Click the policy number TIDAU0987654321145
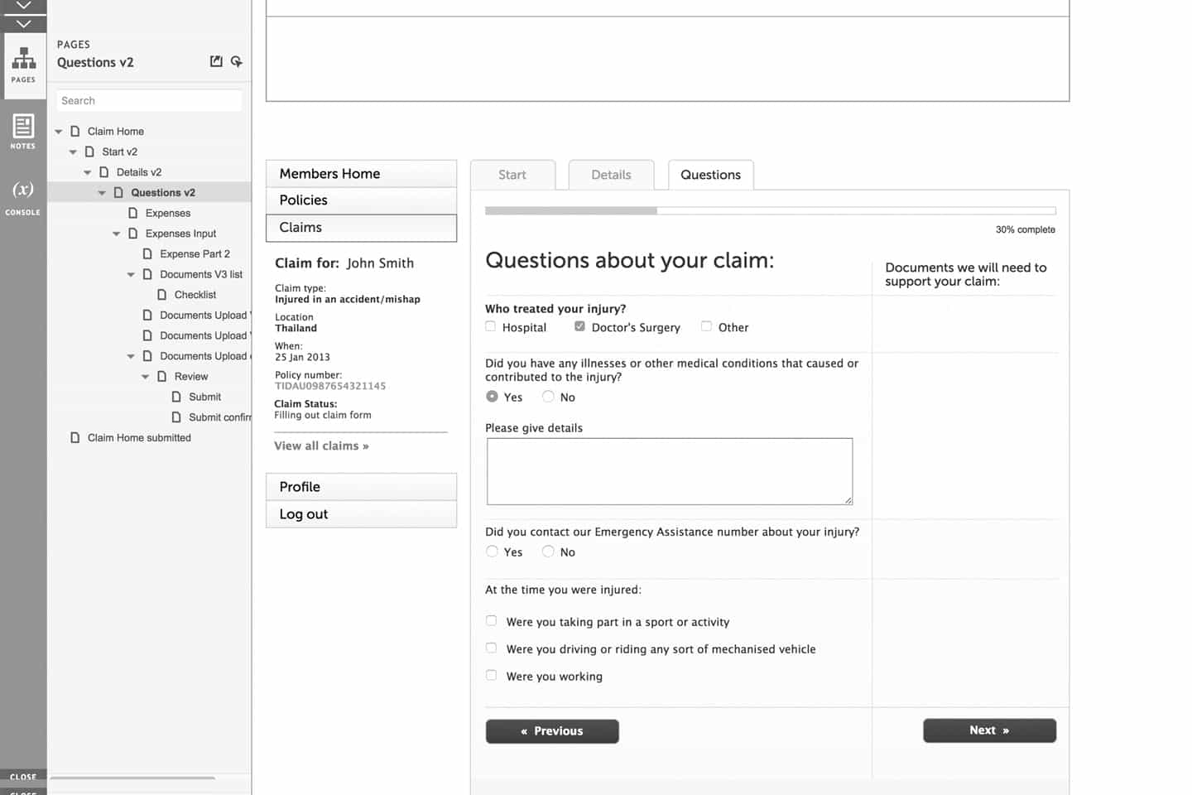This screenshot has width=1192, height=795. [x=330, y=386]
